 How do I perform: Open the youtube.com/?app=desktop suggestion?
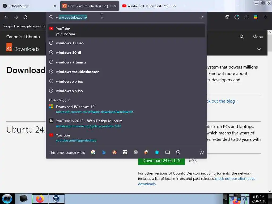(x=126, y=138)
